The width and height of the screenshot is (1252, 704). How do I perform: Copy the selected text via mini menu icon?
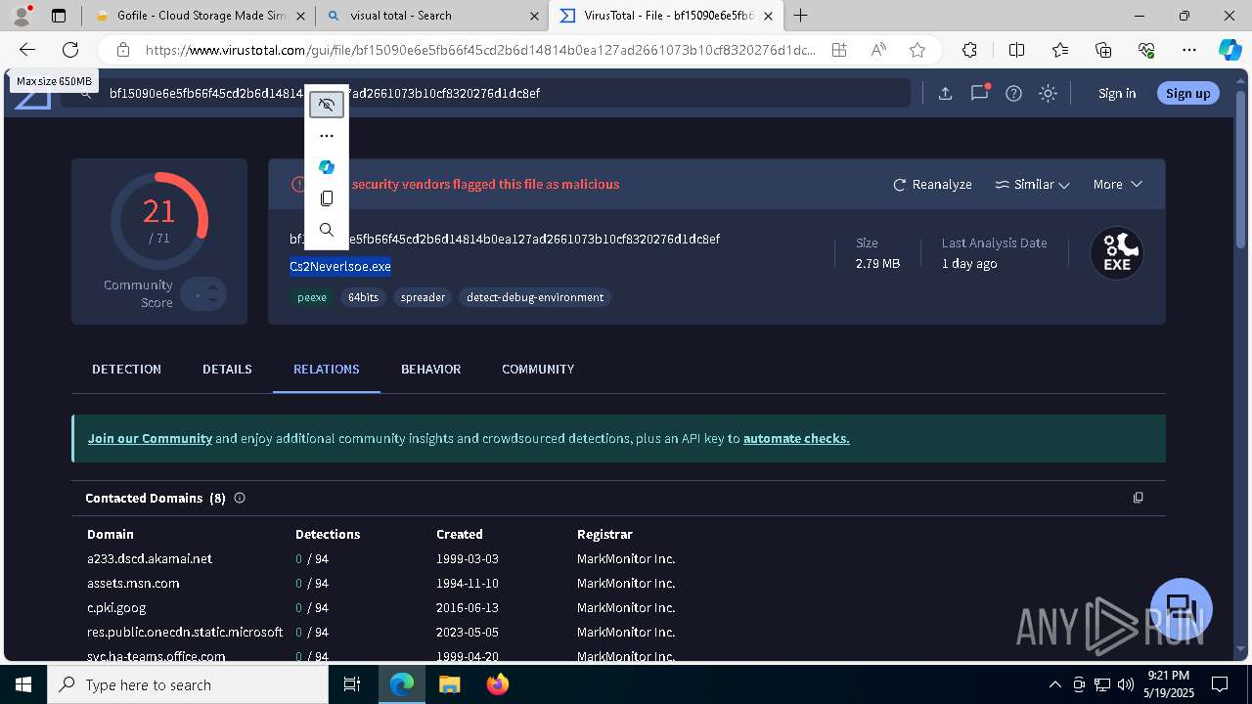(x=327, y=198)
